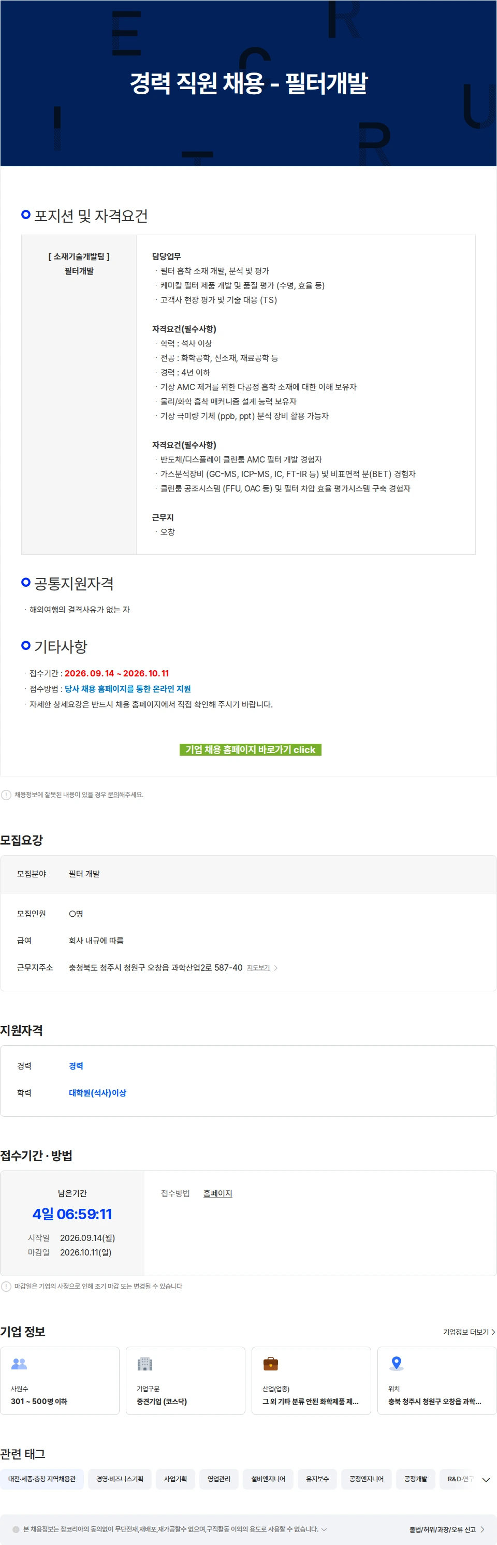Image resolution: width=497 pixels, height=1545 pixels.
Task: Click the chevron next to 지도보기
Action: click(x=276, y=968)
